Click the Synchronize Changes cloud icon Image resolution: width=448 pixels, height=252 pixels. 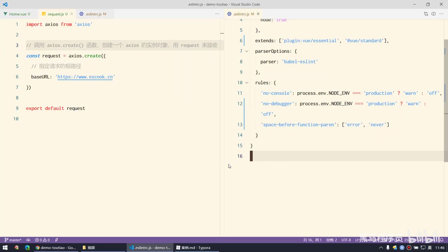tap(28, 240)
